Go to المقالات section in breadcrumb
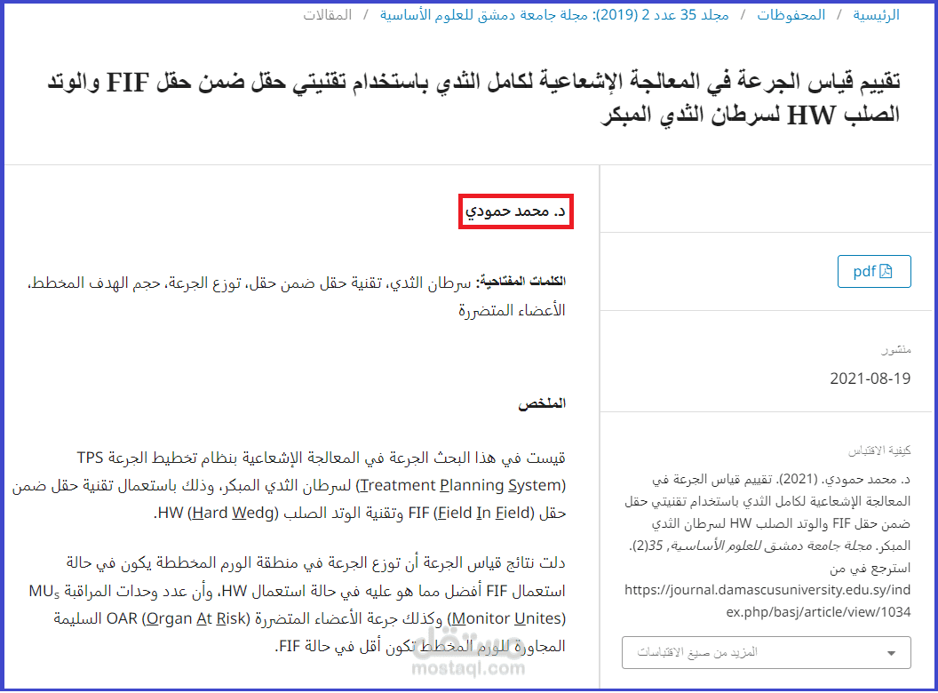 click(x=329, y=14)
